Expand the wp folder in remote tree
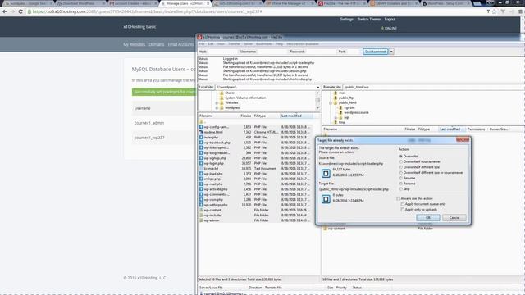This screenshot has width=525, height=295. tap(336, 118)
